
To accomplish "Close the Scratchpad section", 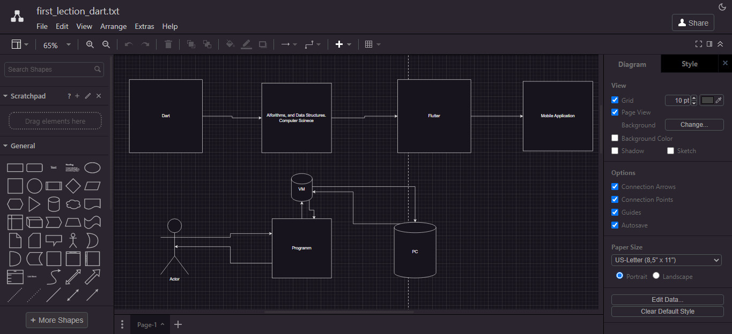I will tap(99, 96).
